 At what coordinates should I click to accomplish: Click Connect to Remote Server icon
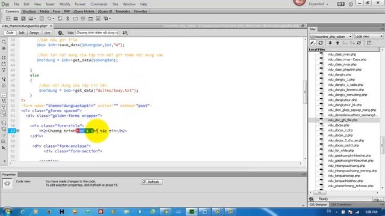[x=312, y=43]
